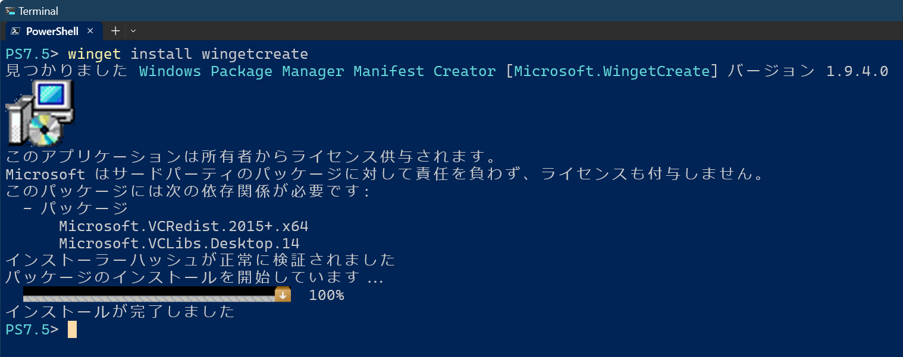Click the Terminal window title text

click(38, 11)
